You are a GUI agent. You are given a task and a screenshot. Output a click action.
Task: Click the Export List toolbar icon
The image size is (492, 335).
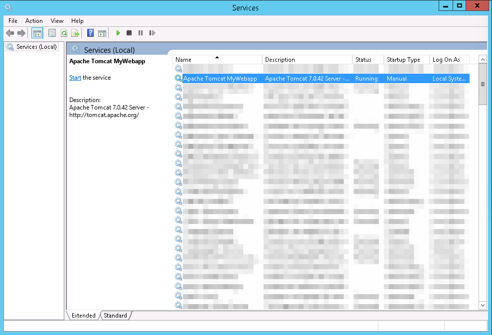pyautogui.click(x=75, y=33)
